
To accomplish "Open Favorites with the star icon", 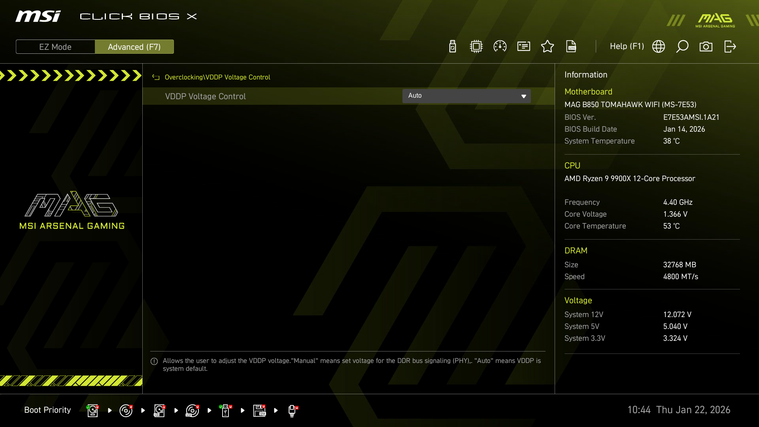I will click(x=548, y=47).
